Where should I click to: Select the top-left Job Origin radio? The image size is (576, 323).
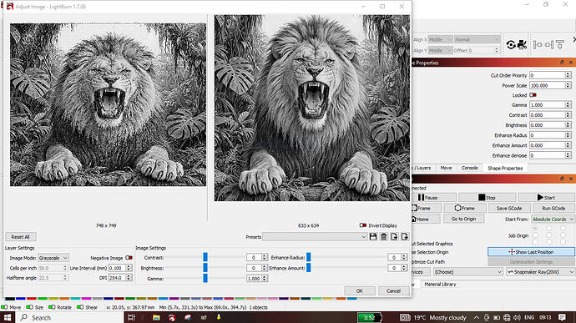535,228
